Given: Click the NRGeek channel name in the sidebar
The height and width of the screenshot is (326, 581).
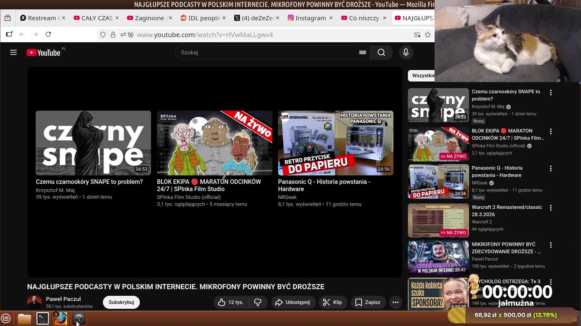Looking at the screenshot, I should (x=479, y=183).
